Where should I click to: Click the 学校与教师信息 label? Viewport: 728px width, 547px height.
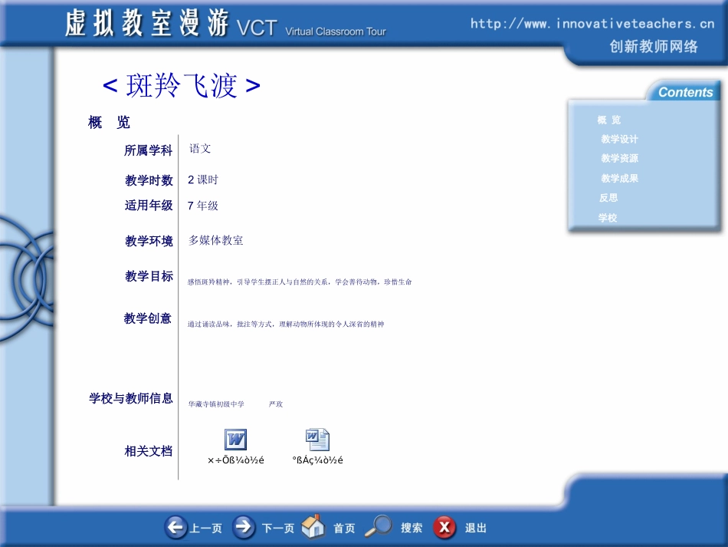click(x=131, y=398)
